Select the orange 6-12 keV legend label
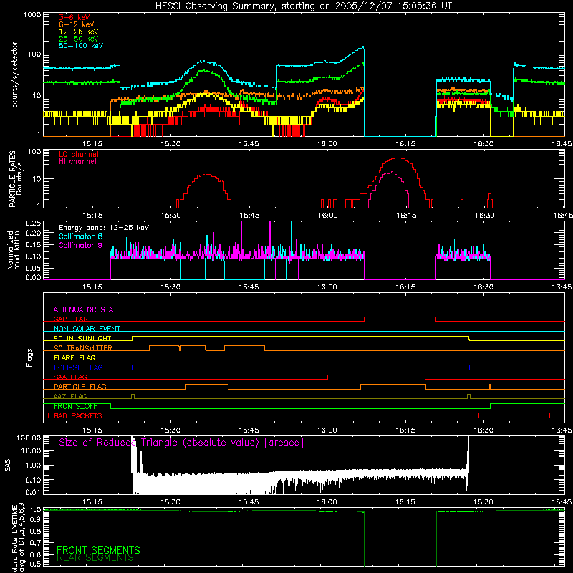 coord(77,24)
